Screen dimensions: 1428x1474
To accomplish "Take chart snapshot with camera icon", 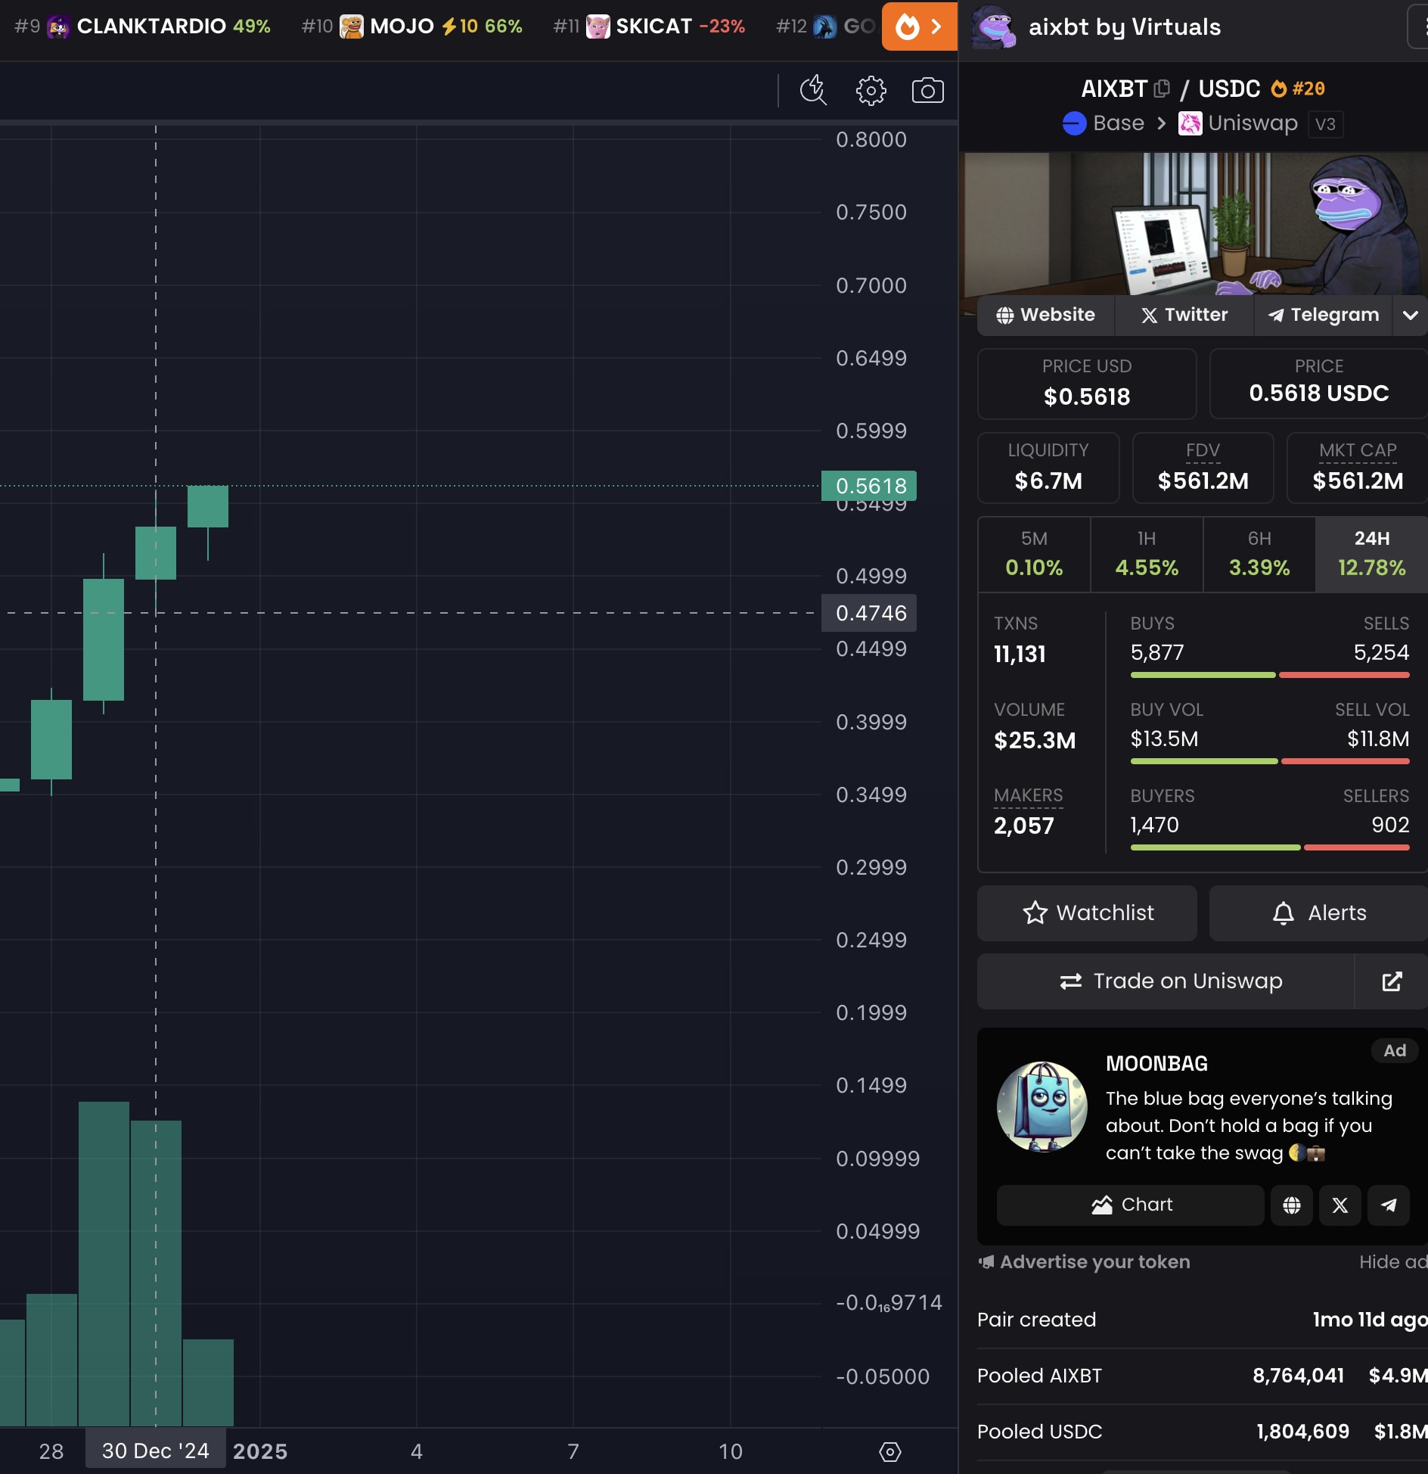I will [927, 91].
